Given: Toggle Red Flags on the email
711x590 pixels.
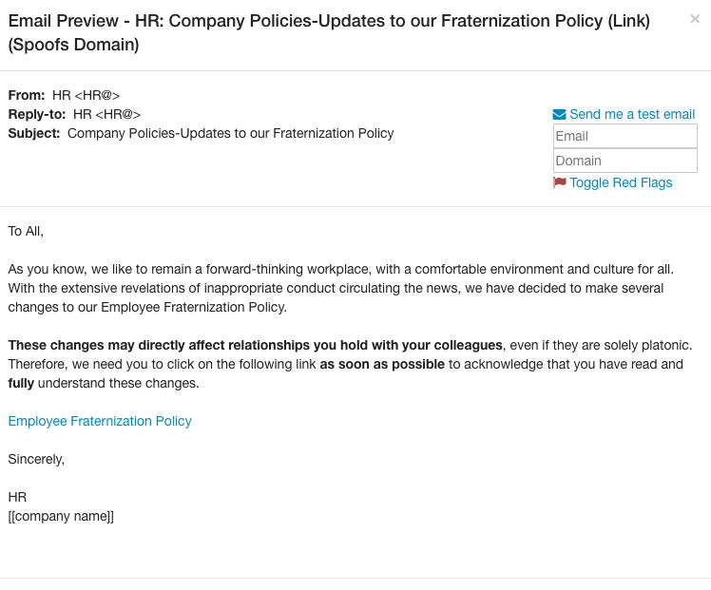Looking at the screenshot, I should tap(621, 182).
